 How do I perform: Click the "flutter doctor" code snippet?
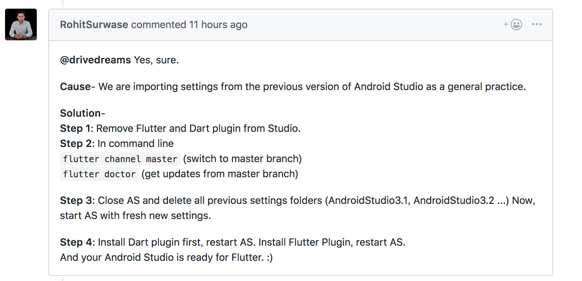(99, 174)
